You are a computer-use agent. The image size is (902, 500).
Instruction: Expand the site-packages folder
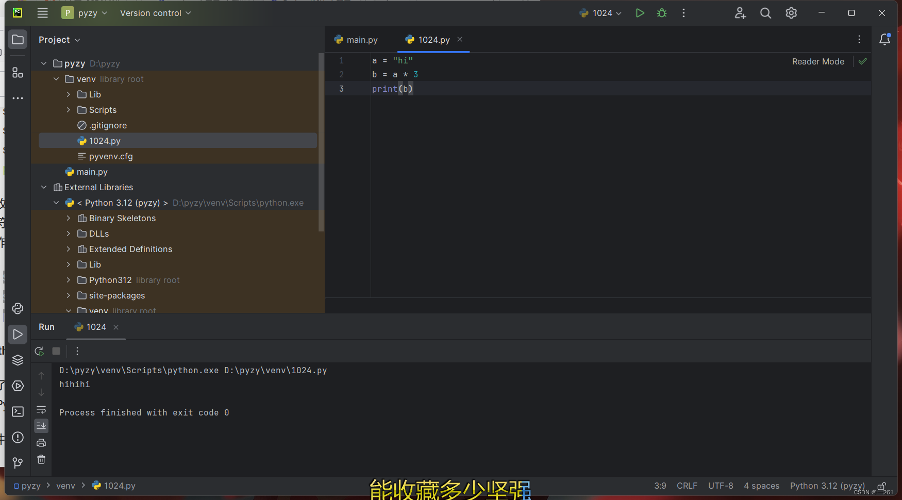coord(69,295)
